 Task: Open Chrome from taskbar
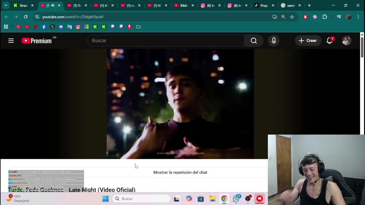click(224, 199)
